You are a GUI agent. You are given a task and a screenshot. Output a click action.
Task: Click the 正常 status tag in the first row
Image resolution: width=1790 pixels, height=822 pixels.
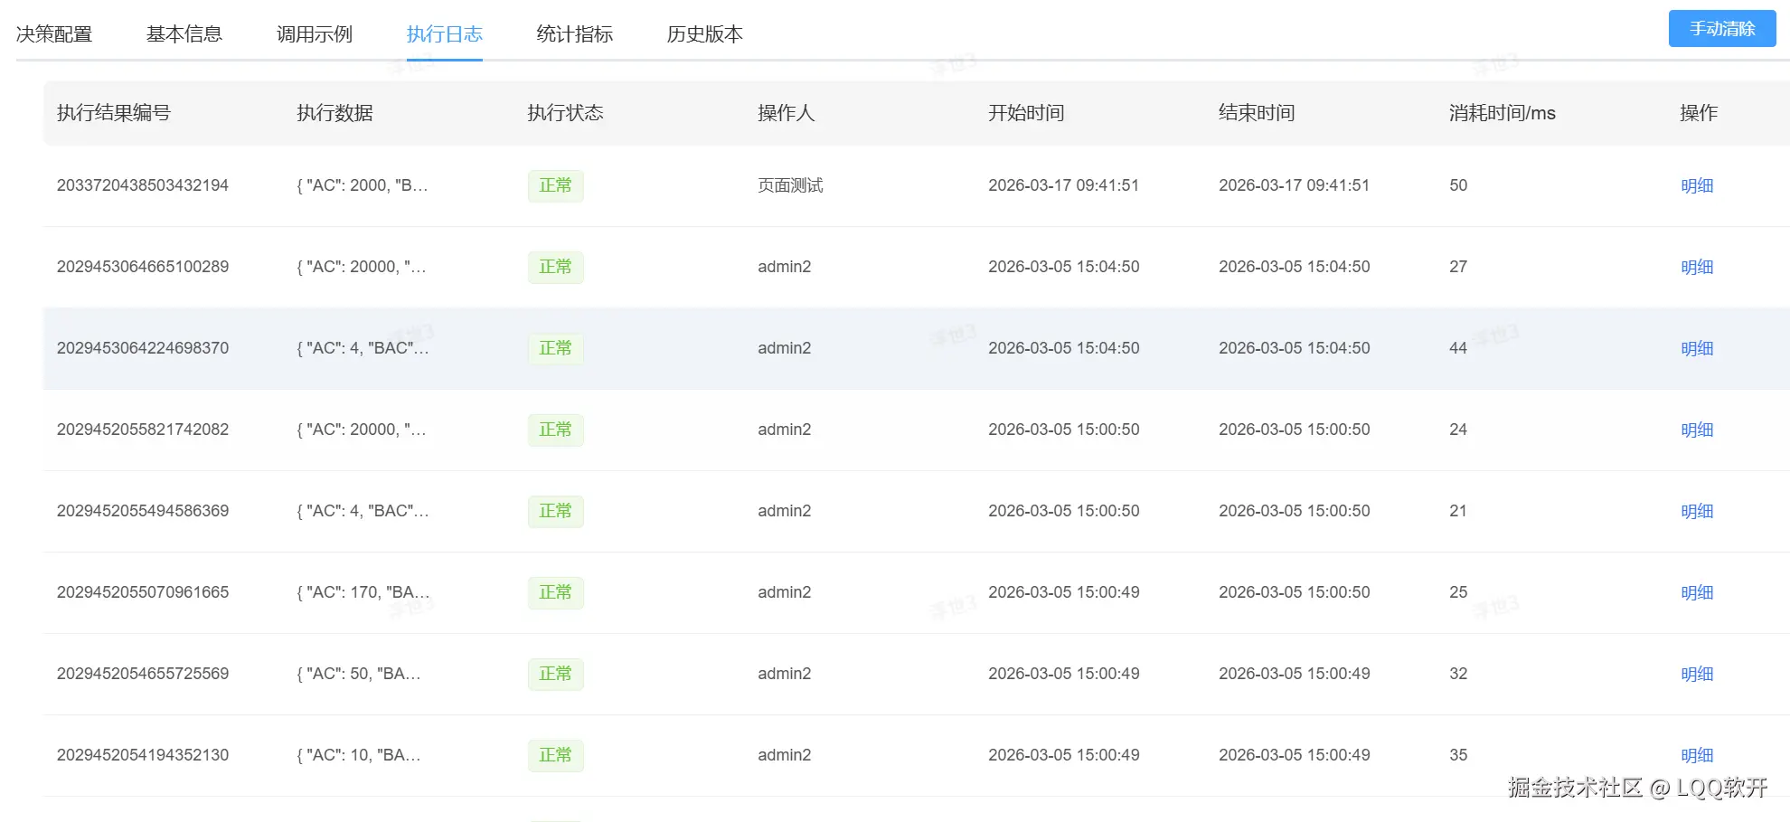555,186
